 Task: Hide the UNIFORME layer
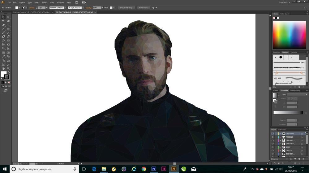point(273,134)
